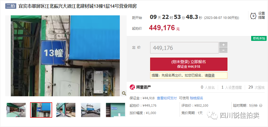This screenshot has height=127, width=268.
Task: Click the help icon beside 延时周期
Action: (x=261, y=105)
